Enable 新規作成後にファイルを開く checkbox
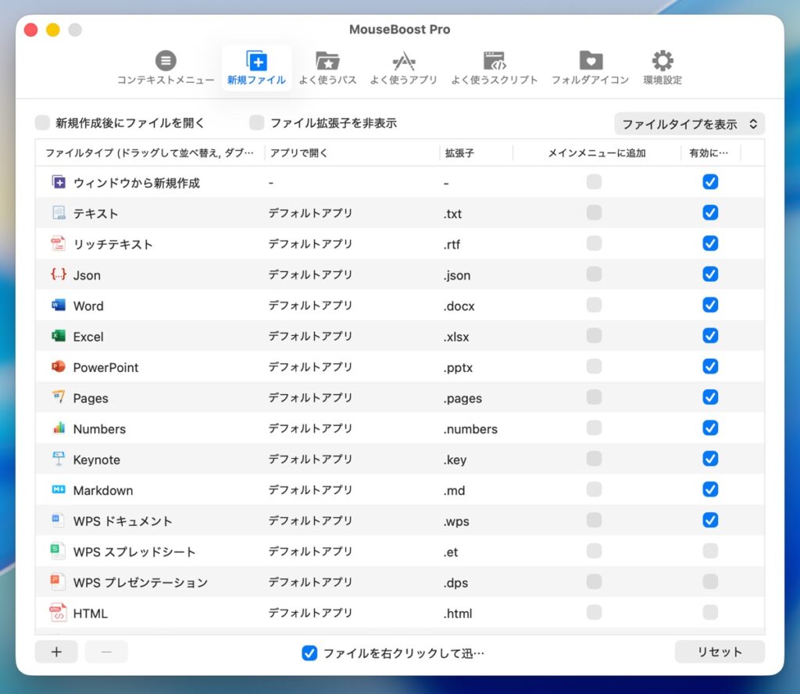The height and width of the screenshot is (694, 800). click(43, 123)
